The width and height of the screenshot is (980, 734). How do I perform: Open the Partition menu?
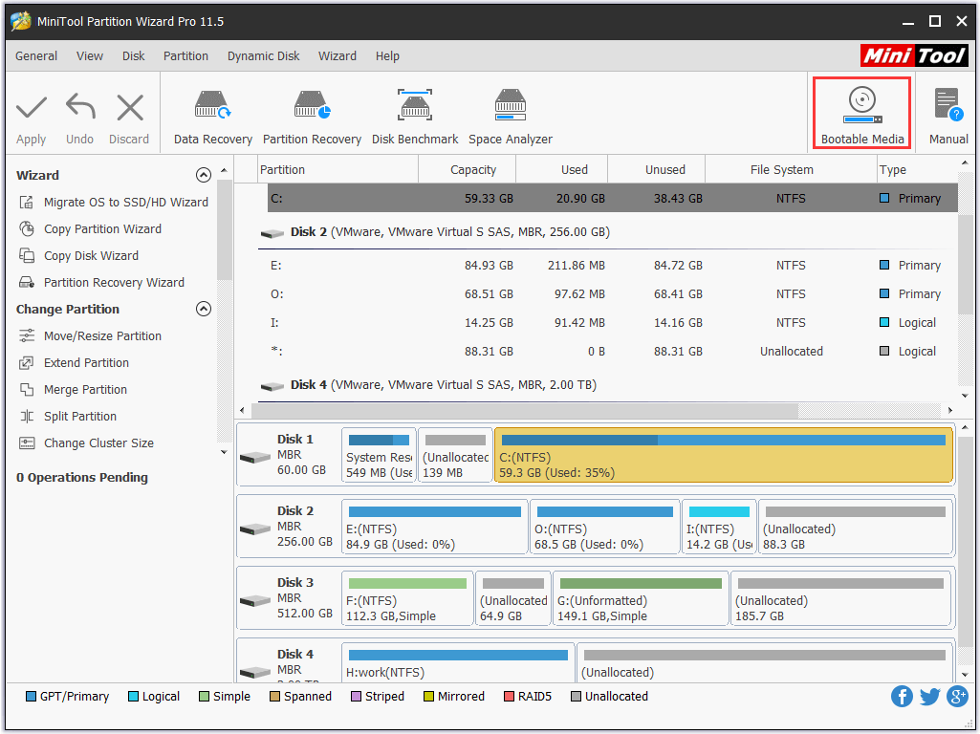click(x=185, y=55)
